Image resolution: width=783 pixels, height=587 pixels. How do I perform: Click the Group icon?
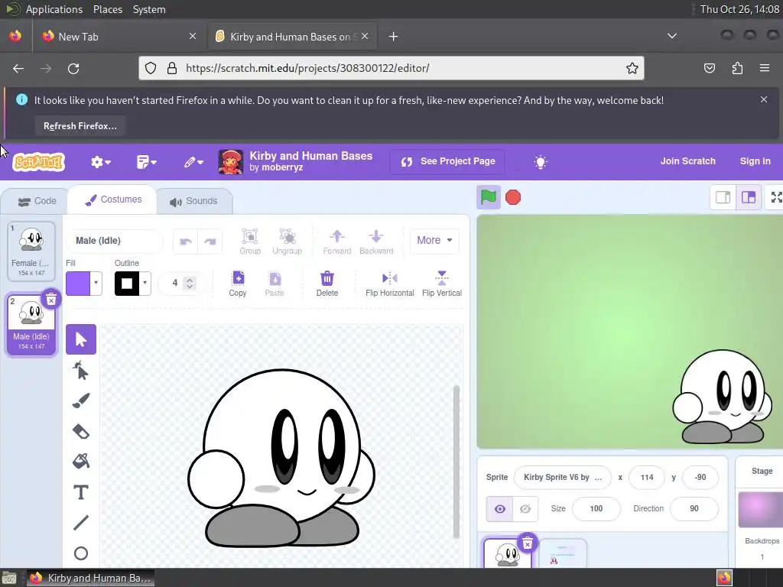click(x=250, y=242)
